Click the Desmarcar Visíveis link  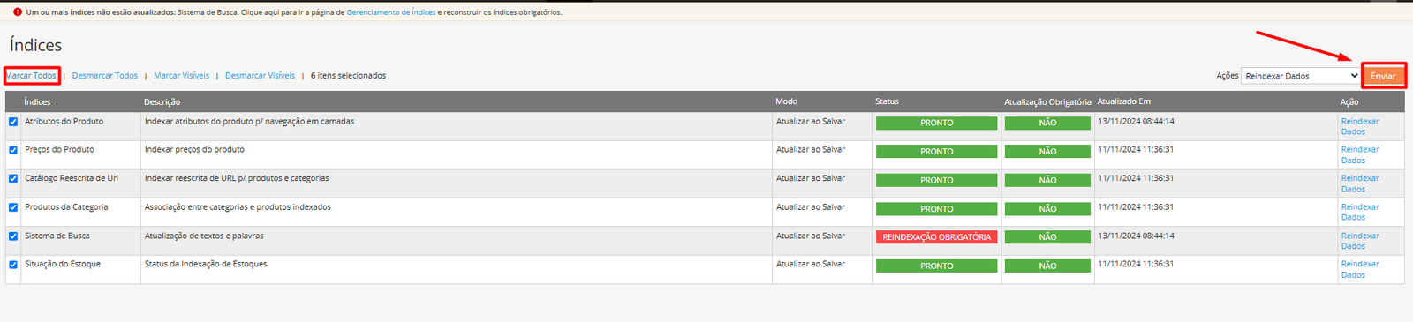(x=260, y=76)
